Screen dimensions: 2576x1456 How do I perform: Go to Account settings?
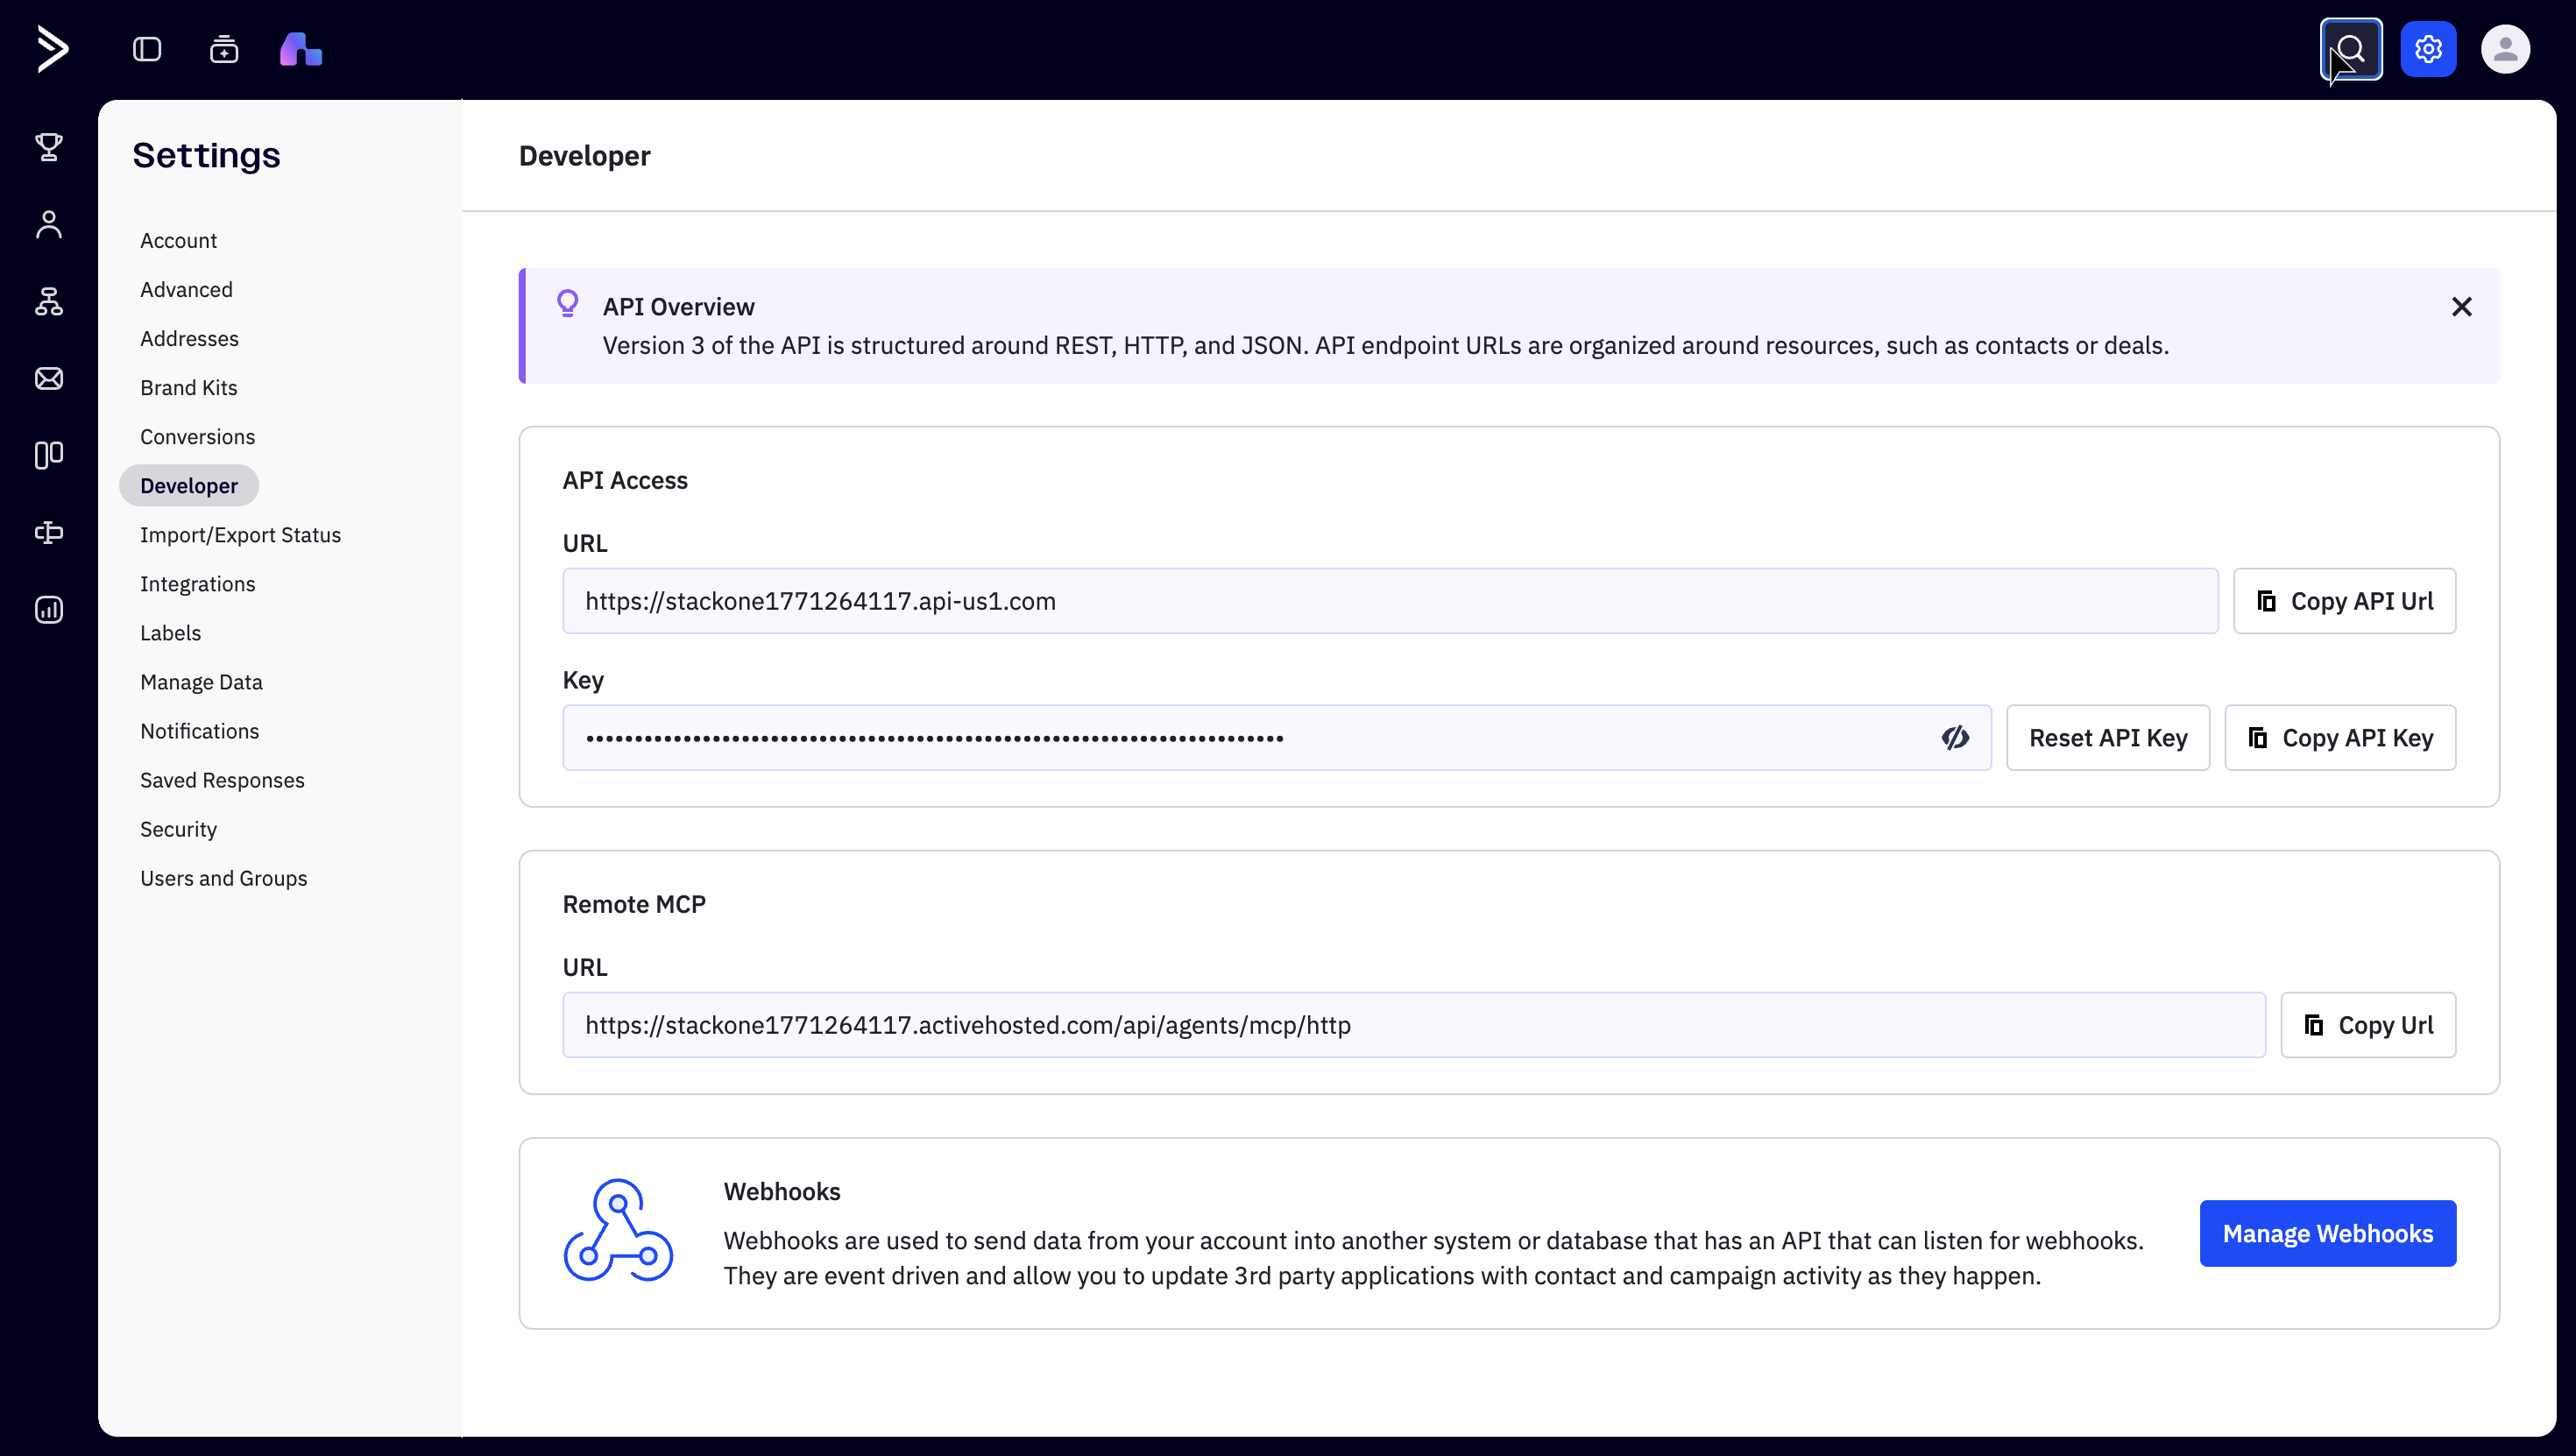pyautogui.click(x=178, y=240)
